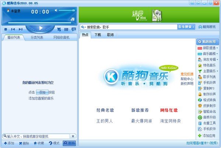Click 添加 in the bottom toolbar
Viewport: 221px width, 148px height.
pos(9,143)
